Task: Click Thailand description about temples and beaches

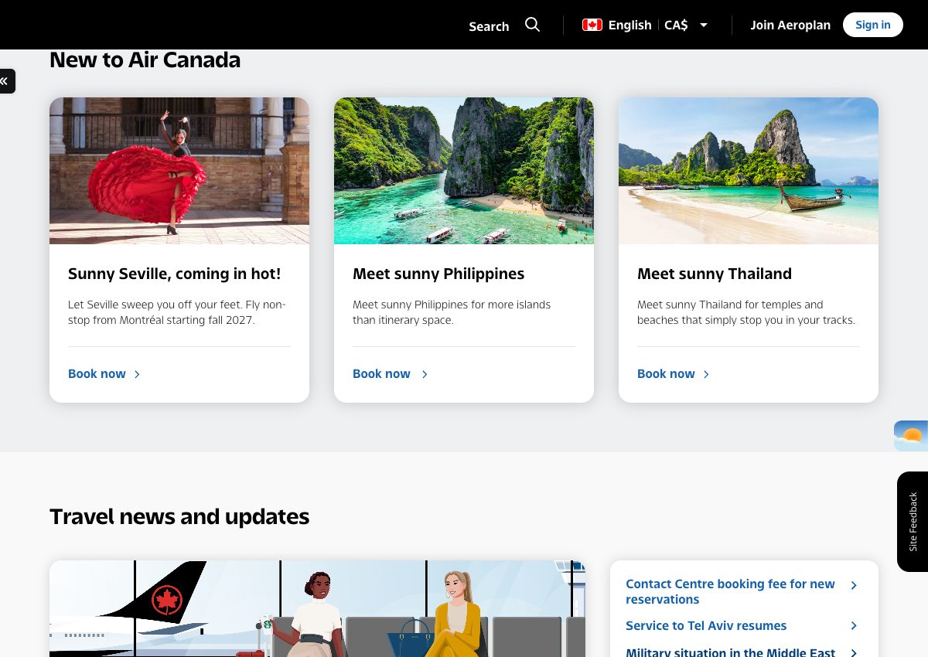Action: click(746, 312)
